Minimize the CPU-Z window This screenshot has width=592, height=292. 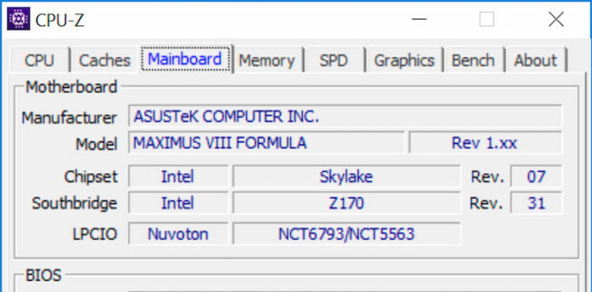click(419, 19)
